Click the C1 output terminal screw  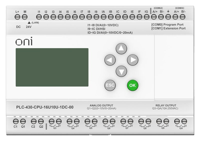pos(15,121)
